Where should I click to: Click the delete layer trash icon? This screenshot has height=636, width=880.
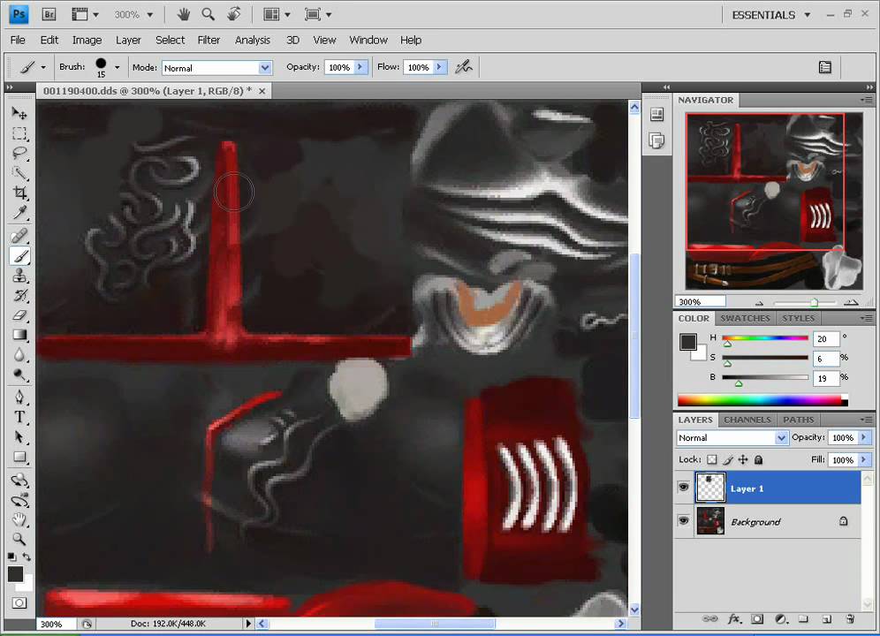coord(849,619)
